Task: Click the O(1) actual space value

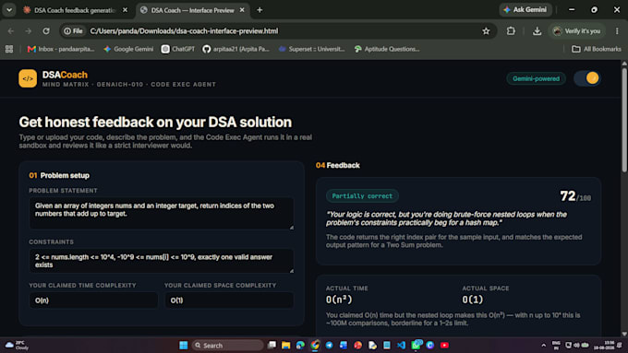Action: click(473, 300)
